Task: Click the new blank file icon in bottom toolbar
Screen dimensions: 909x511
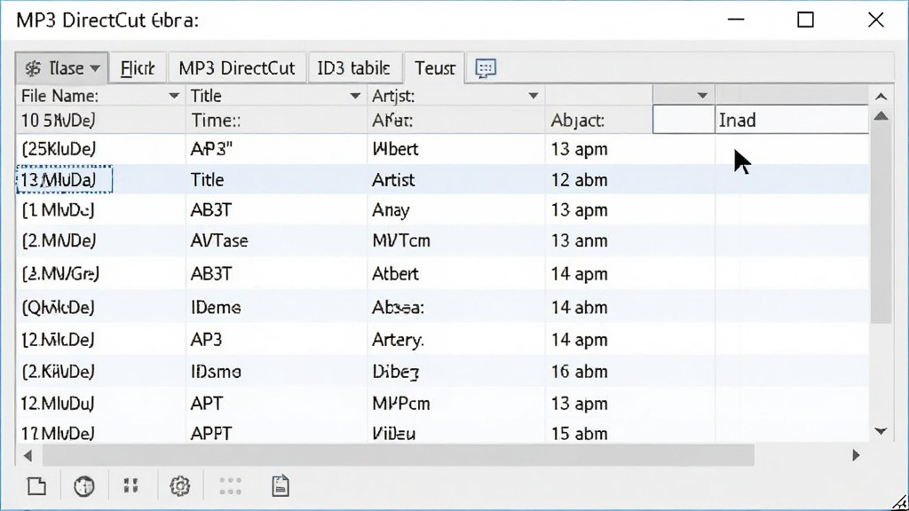Action: [36, 486]
